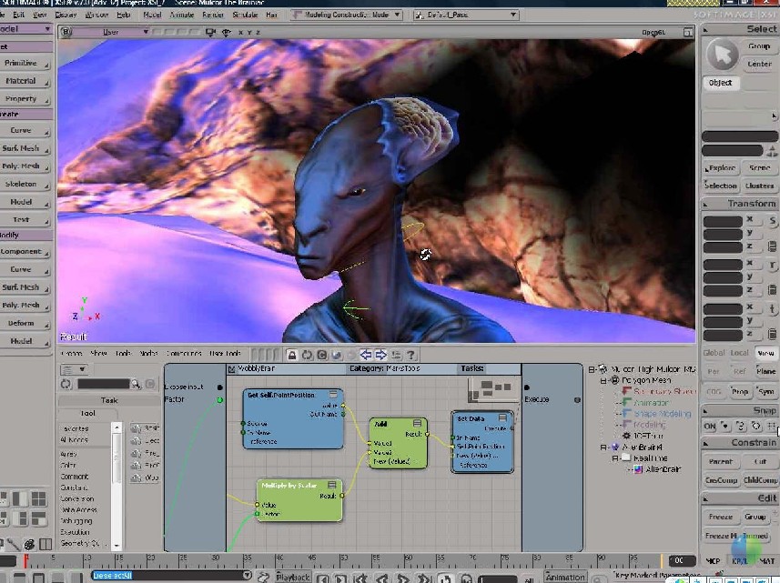This screenshot has width=780, height=583.
Task: Open the Simulate menu
Action: click(x=245, y=15)
